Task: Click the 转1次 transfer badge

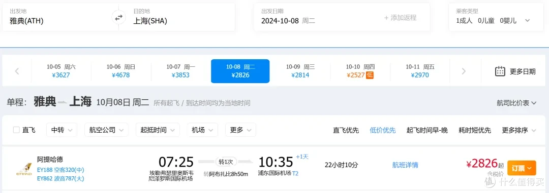Action: pyautogui.click(x=226, y=162)
